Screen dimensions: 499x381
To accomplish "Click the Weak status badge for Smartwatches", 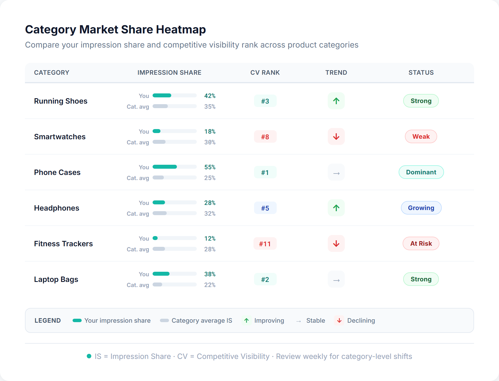I will [421, 136].
